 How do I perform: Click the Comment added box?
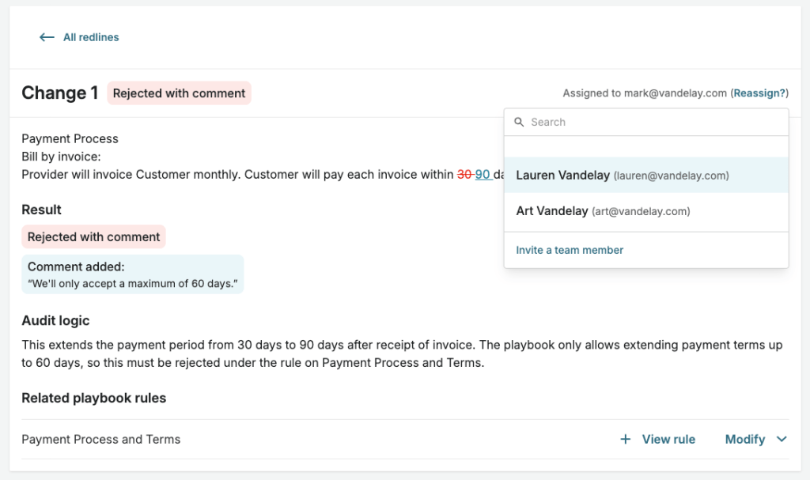132,274
